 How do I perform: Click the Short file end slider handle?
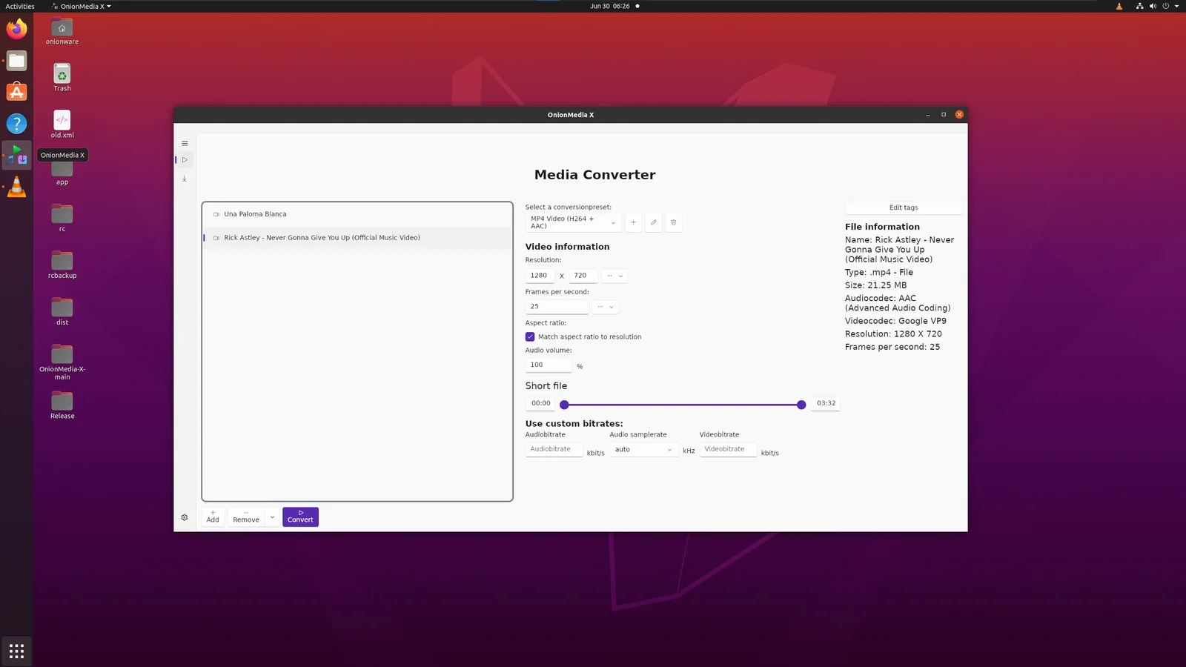(801, 405)
